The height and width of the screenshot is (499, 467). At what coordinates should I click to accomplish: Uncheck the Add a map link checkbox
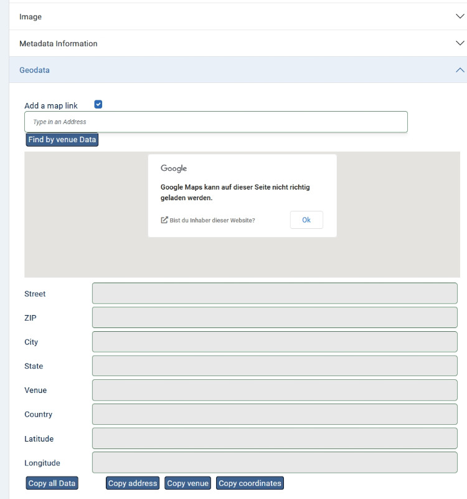98,104
